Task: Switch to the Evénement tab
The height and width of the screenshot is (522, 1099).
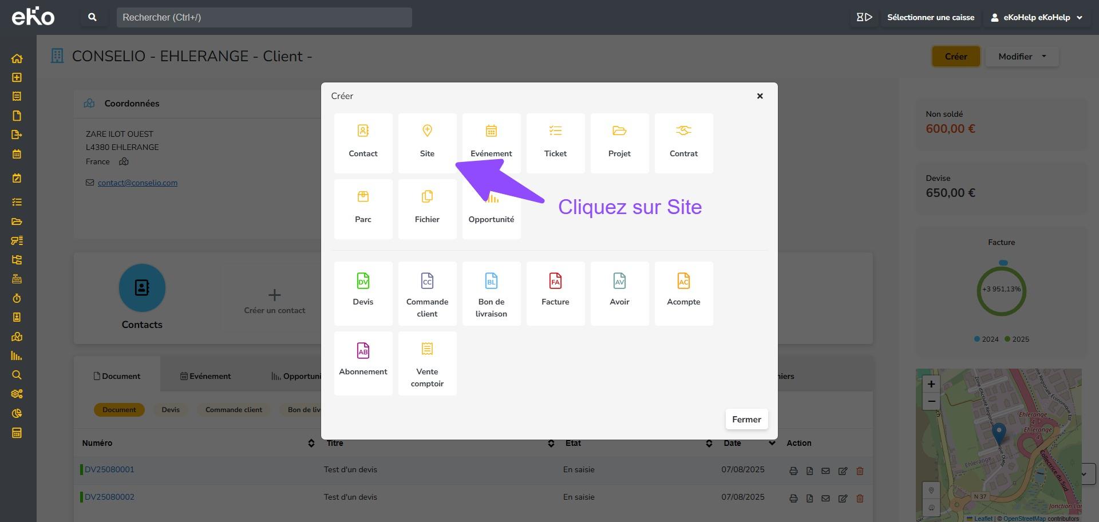Action: pos(205,376)
